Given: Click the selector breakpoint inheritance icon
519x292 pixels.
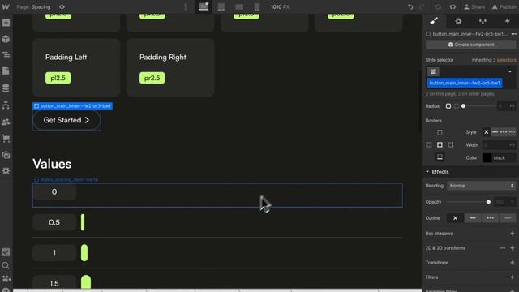Looking at the screenshot, I should click(x=433, y=71).
